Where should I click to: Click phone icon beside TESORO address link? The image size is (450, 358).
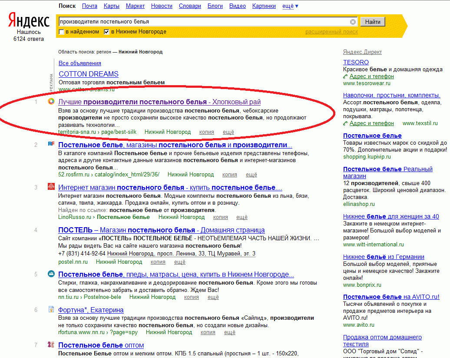pyautogui.click(x=346, y=76)
